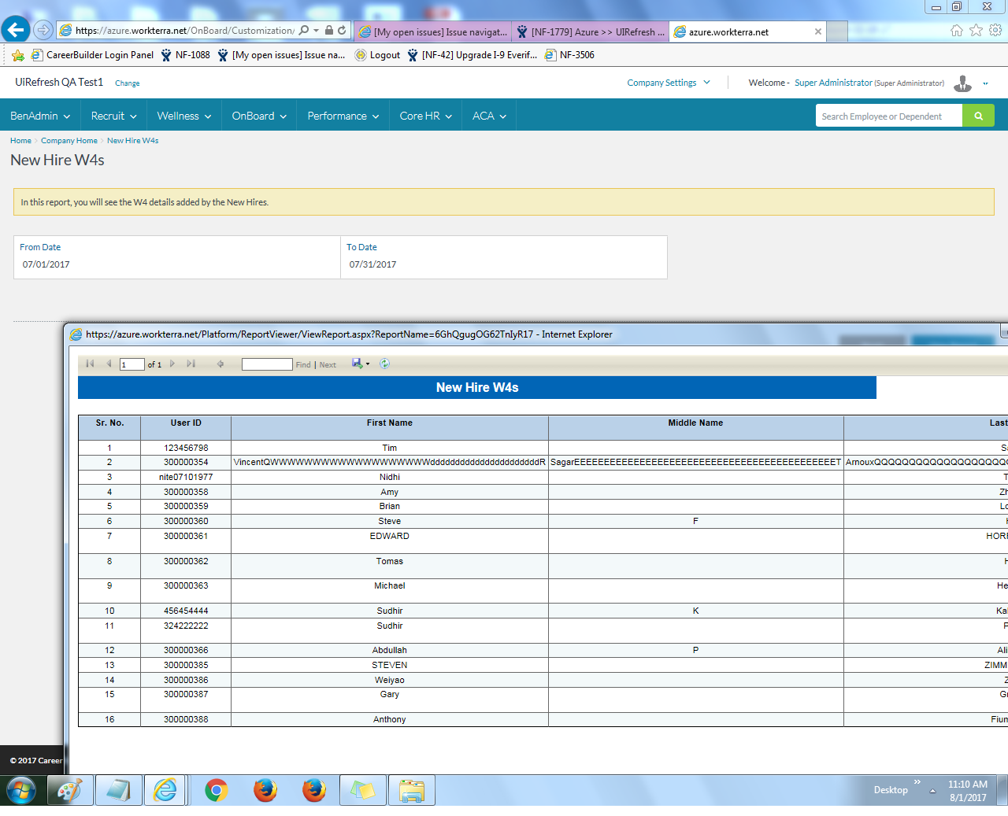Screen dimensions: 1008x816
Task: Open the file explorer folder taskbar icon
Action: click(411, 790)
